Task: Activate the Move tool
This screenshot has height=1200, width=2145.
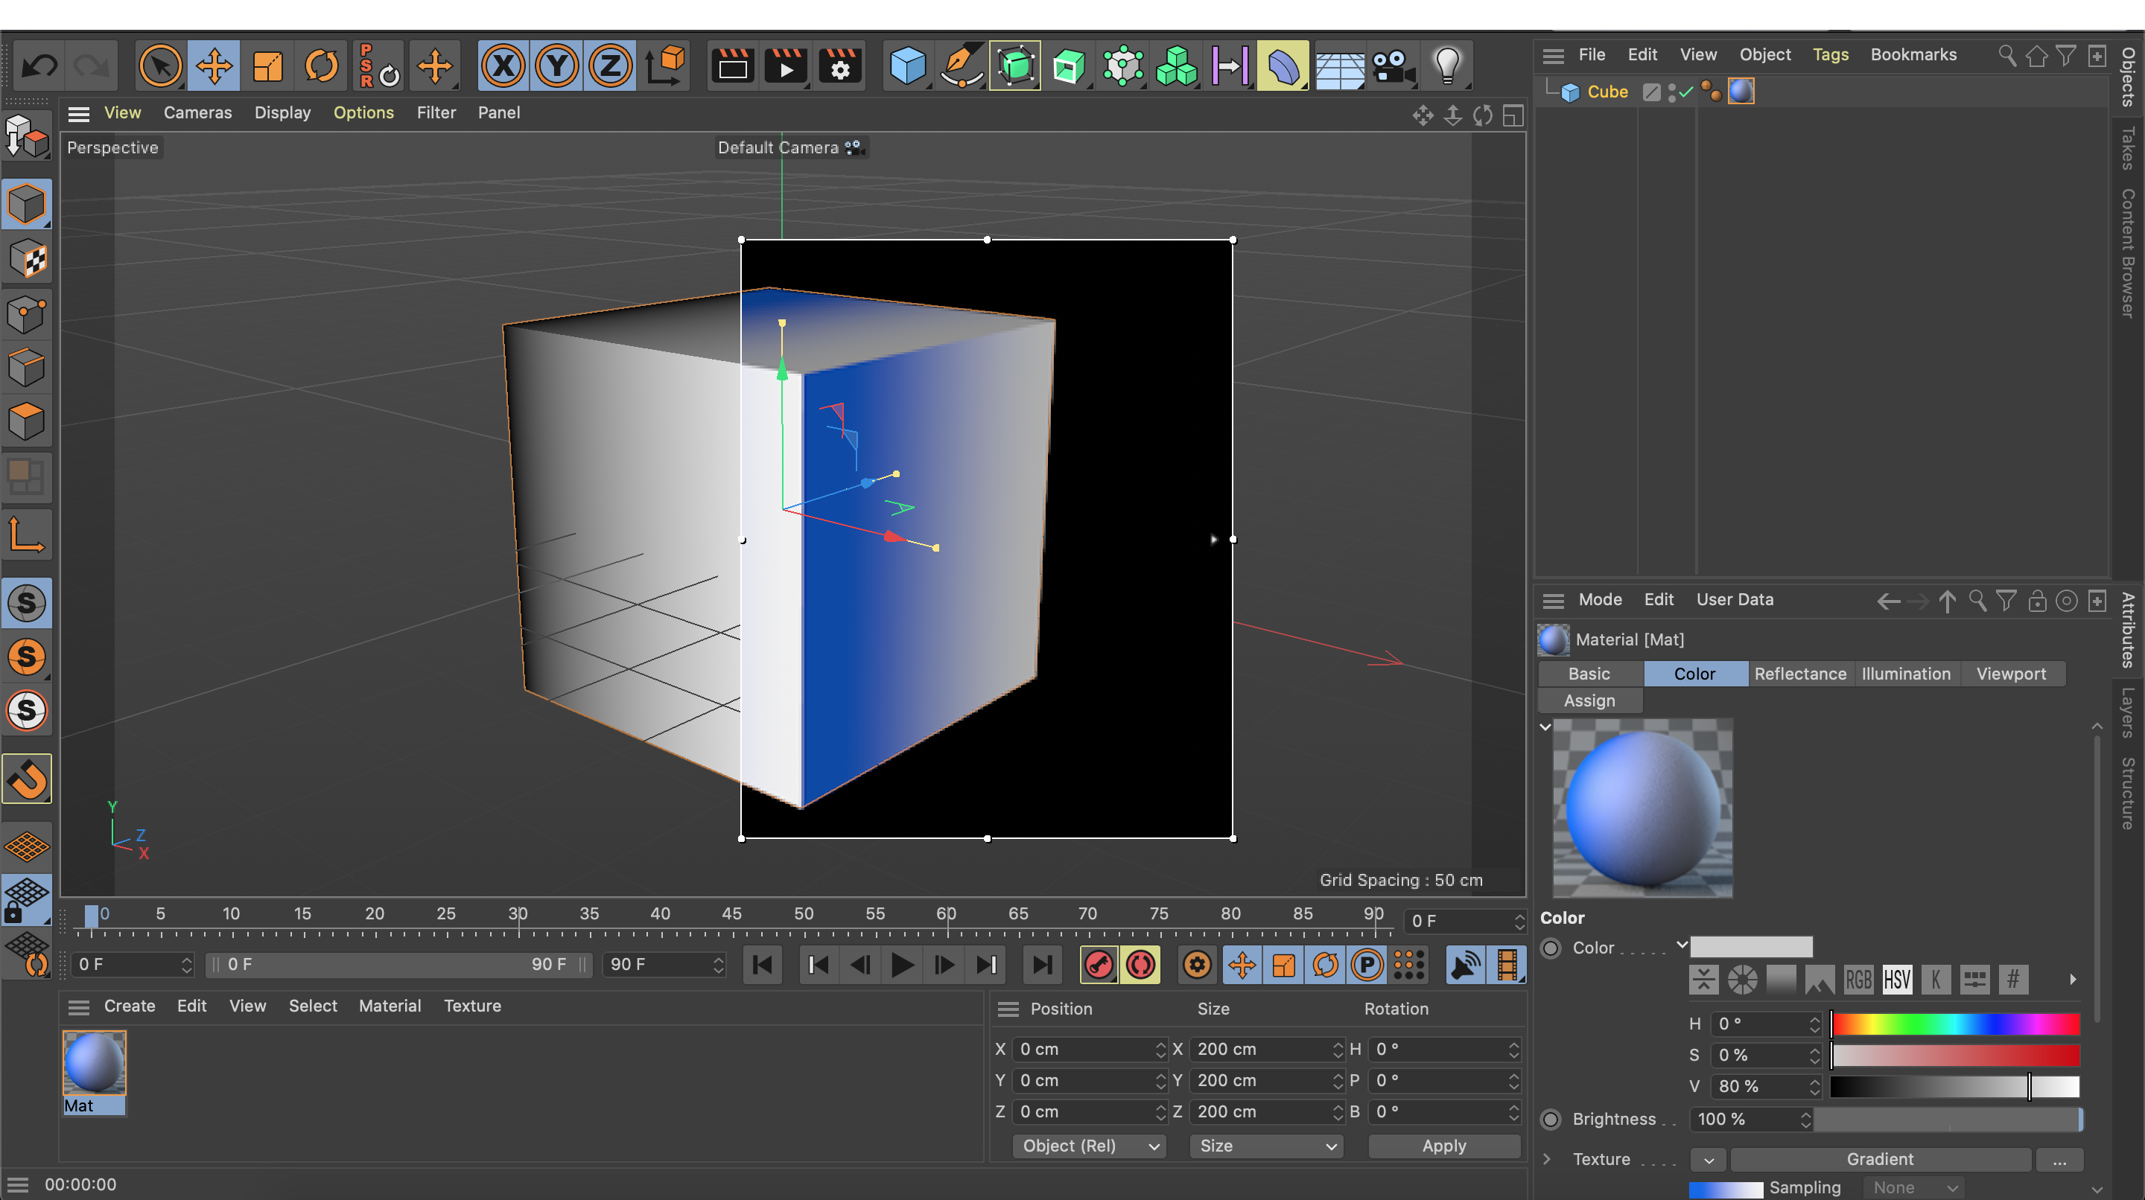Action: (214, 65)
